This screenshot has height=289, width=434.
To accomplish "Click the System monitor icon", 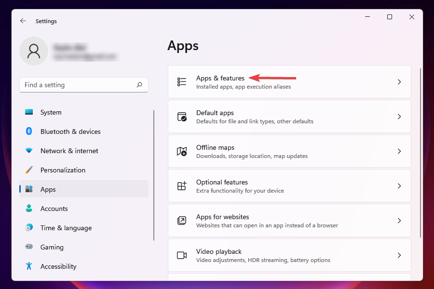I will pyautogui.click(x=29, y=112).
